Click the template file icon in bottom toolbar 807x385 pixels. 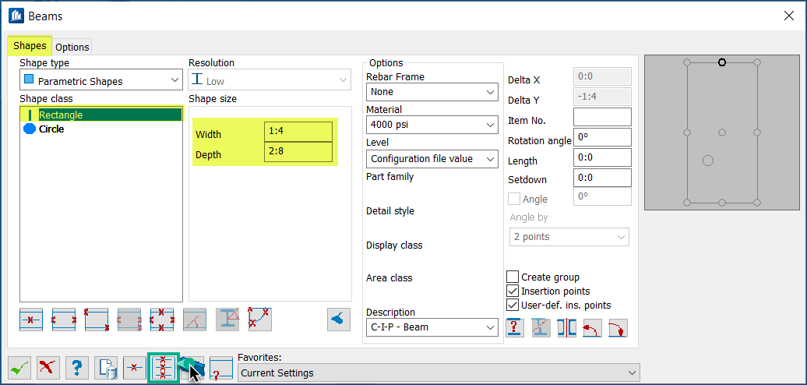click(x=105, y=368)
